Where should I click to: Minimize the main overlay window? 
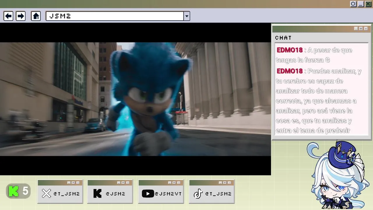coord(361,4)
